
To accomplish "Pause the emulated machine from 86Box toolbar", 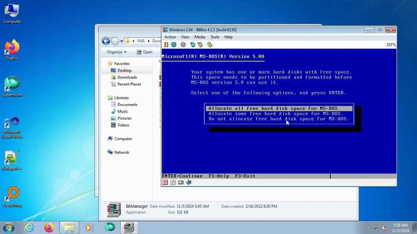I will [x=166, y=45].
